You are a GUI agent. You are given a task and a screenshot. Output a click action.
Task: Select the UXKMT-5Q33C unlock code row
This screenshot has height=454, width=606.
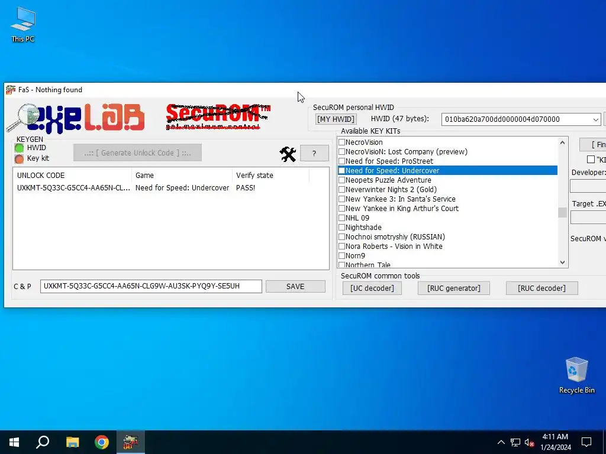73,188
